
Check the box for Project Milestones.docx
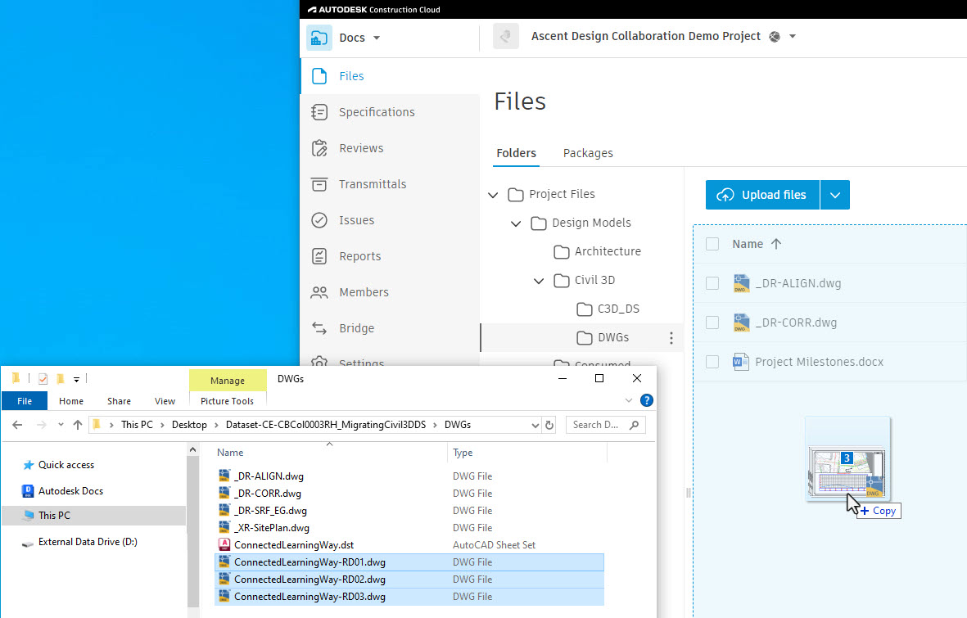pyautogui.click(x=712, y=362)
